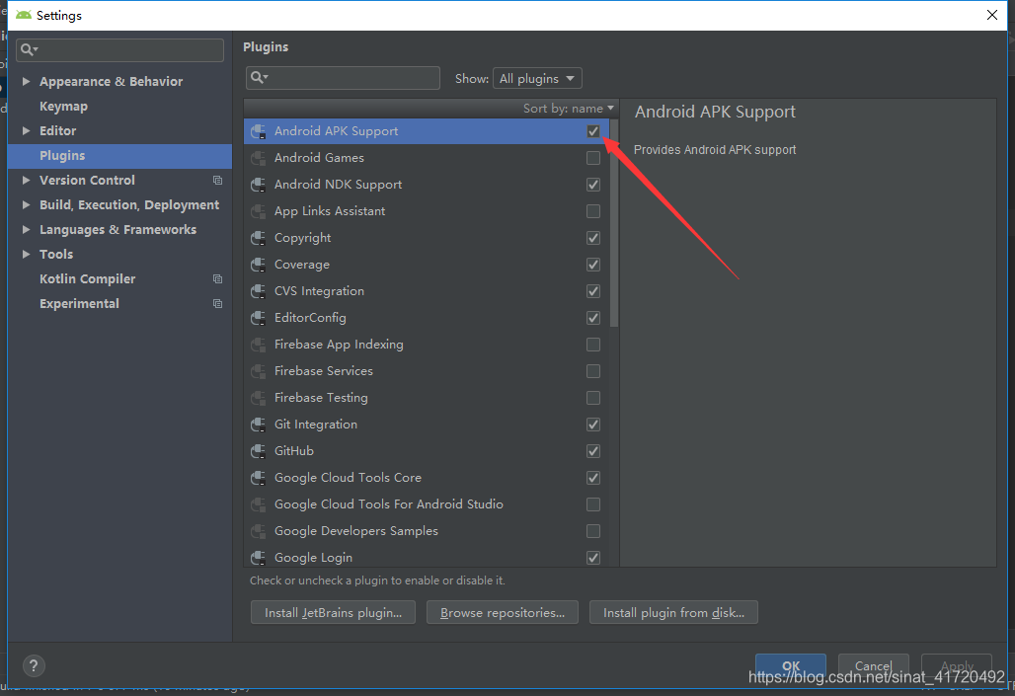
Task: Expand the Tools settings group
Action: click(26, 254)
